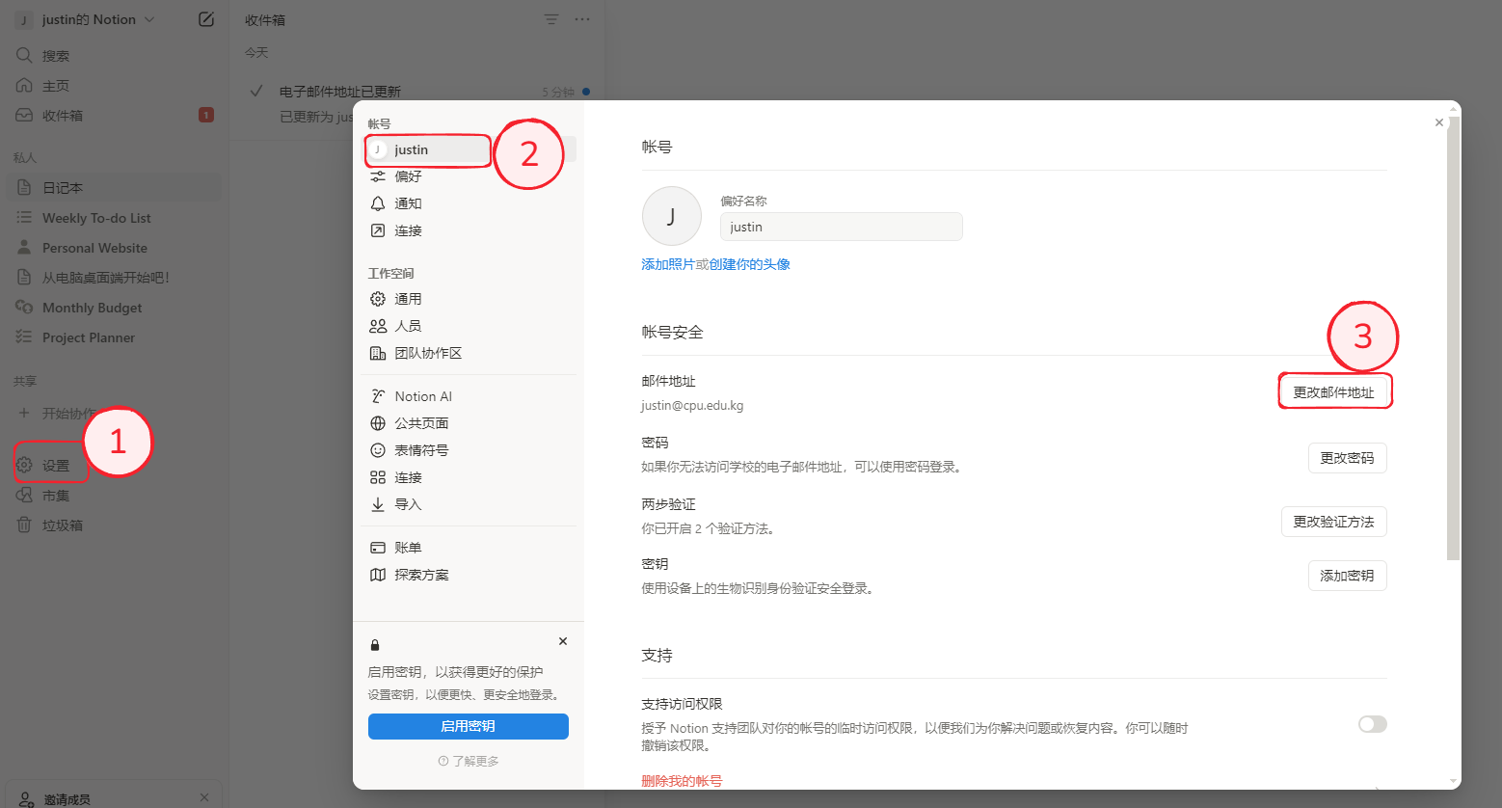Click the settings dialog vertical scrollbar

click(x=1454, y=337)
